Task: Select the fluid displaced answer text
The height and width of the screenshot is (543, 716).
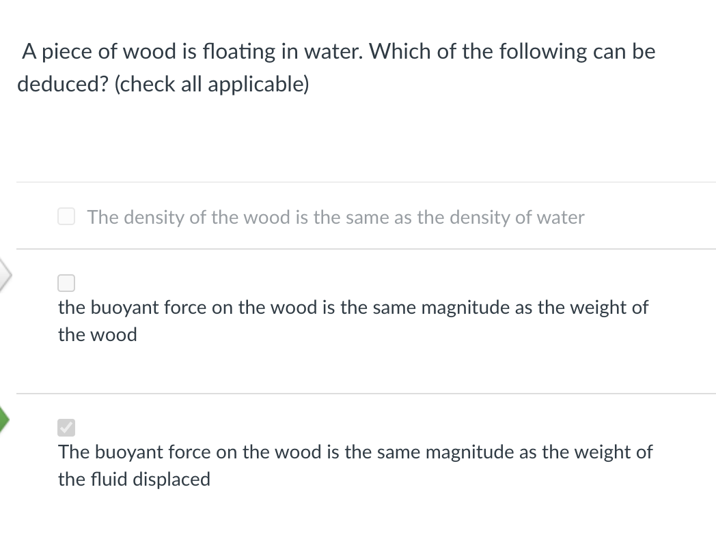Action: click(x=355, y=465)
